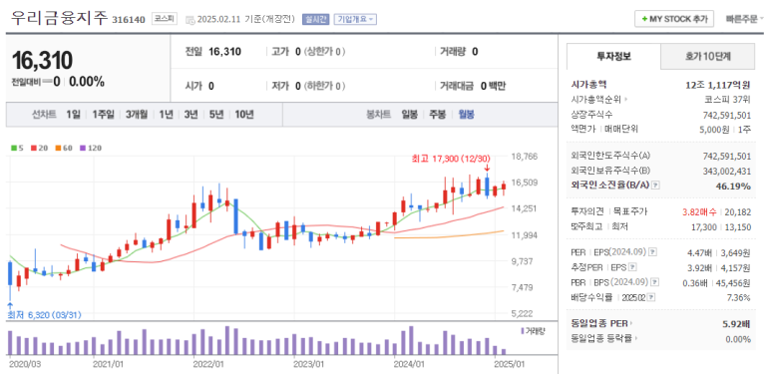Click the 시가총액 value 12조 1,117억원
The width and height of the screenshot is (771, 374).
718,85
